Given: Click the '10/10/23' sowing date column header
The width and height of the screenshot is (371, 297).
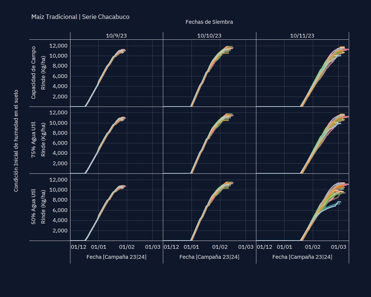Looking at the screenshot, I should [x=209, y=36].
